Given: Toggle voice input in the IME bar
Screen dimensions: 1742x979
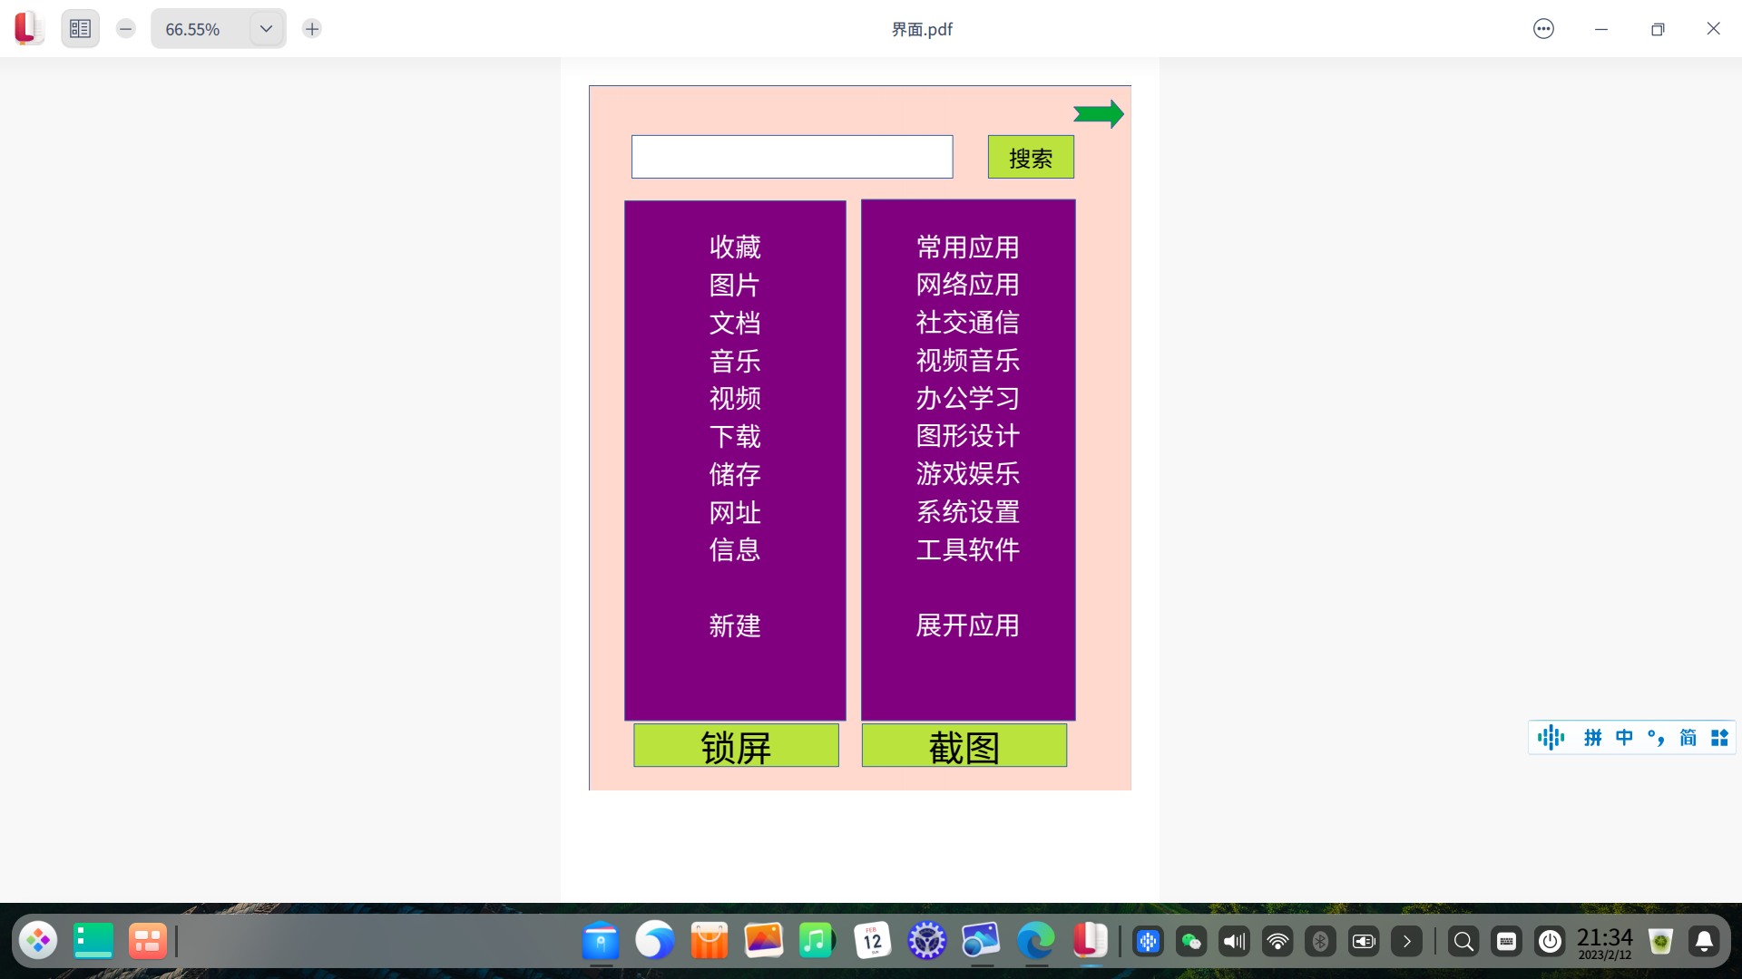Looking at the screenshot, I should click(1551, 738).
